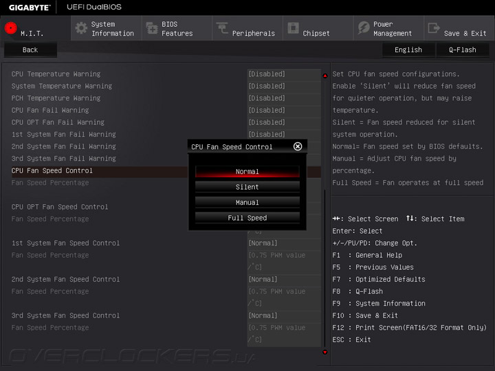Open 1st System Fan Speed Control value

(284, 243)
